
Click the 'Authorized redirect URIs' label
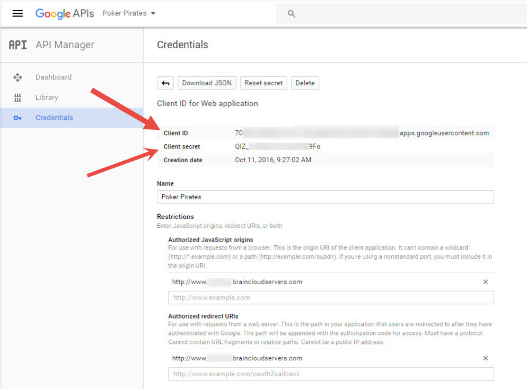[204, 316]
